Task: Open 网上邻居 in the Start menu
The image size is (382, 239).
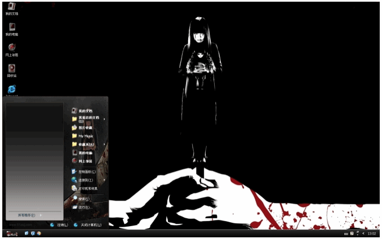Action: click(82, 161)
